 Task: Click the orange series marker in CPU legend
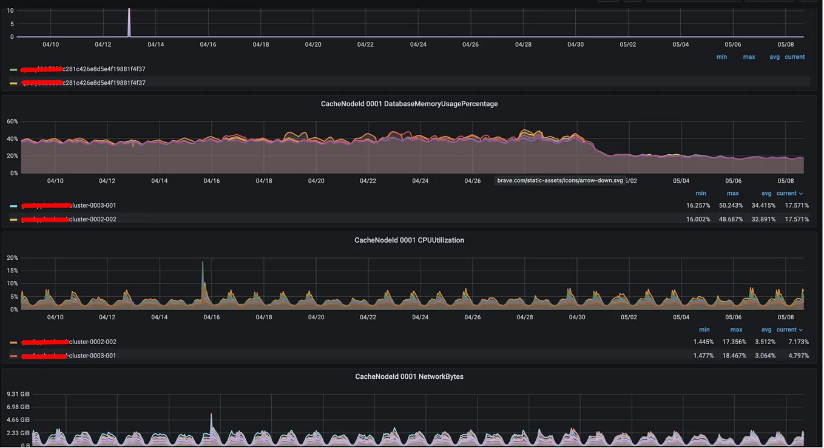point(13,342)
